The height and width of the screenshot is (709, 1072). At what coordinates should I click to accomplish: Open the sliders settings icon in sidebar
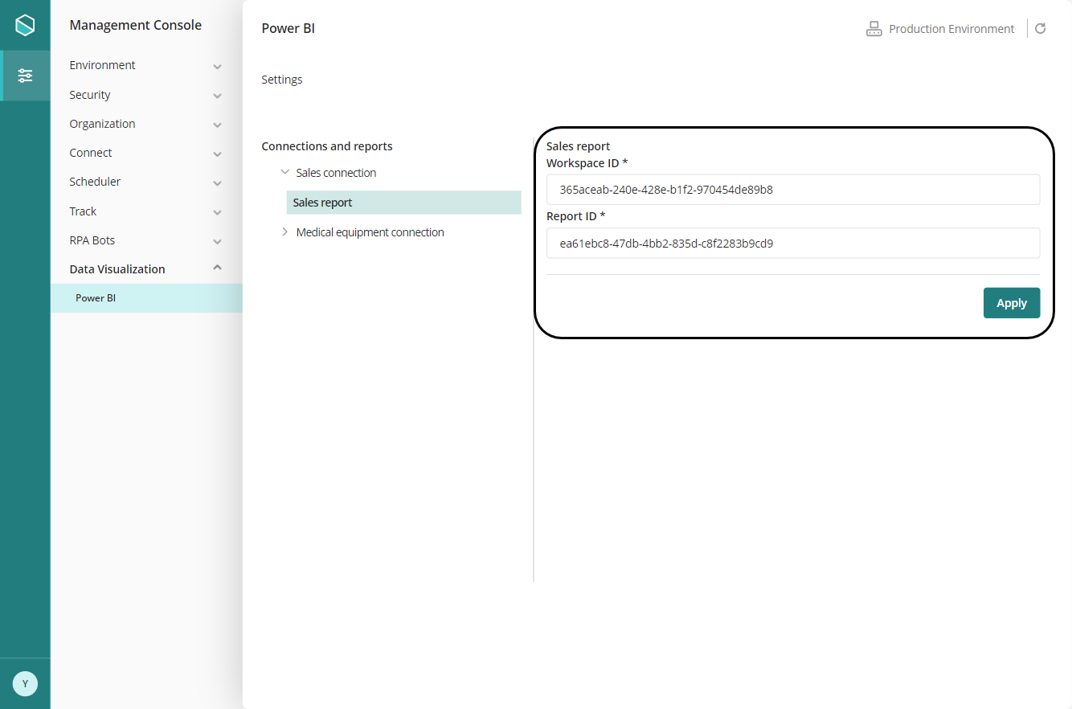click(26, 76)
